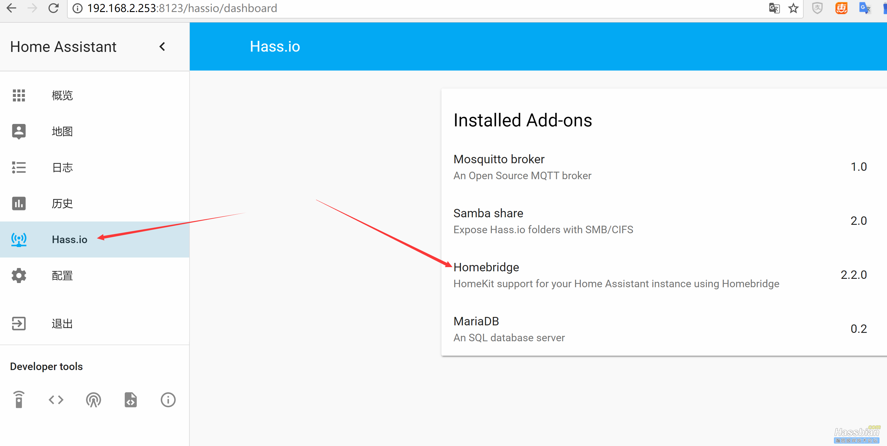Click Mosquitto broker version 1.0
887x446 pixels.
click(859, 167)
